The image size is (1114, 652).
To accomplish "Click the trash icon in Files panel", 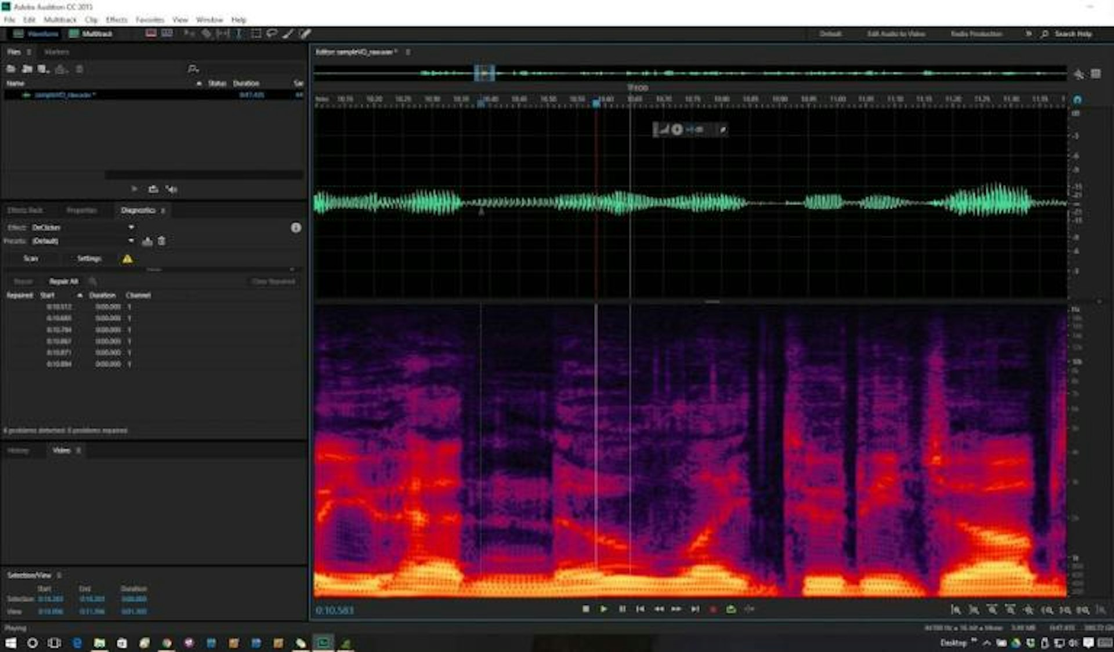I will [79, 69].
